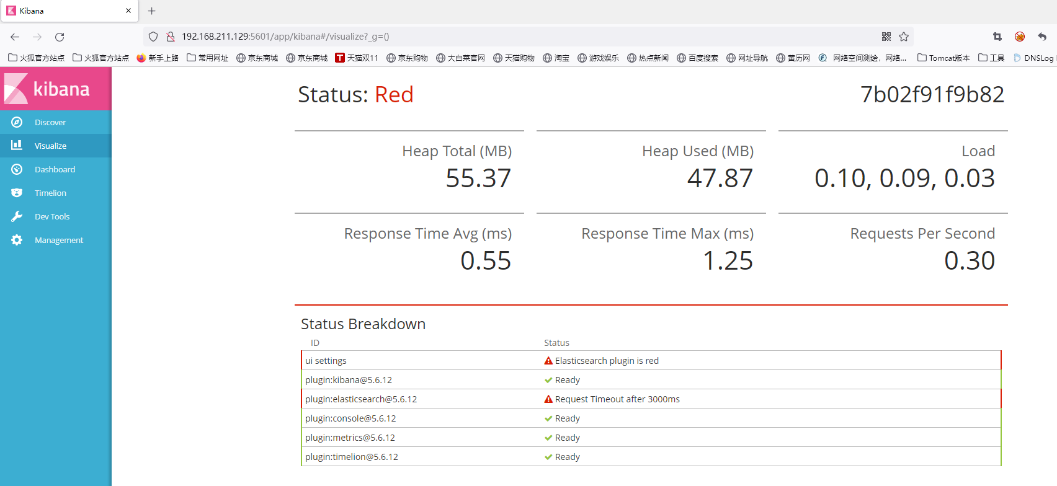1057x486 pixels.
Task: Open the 网址导航 bookmark
Action: [x=747, y=58]
